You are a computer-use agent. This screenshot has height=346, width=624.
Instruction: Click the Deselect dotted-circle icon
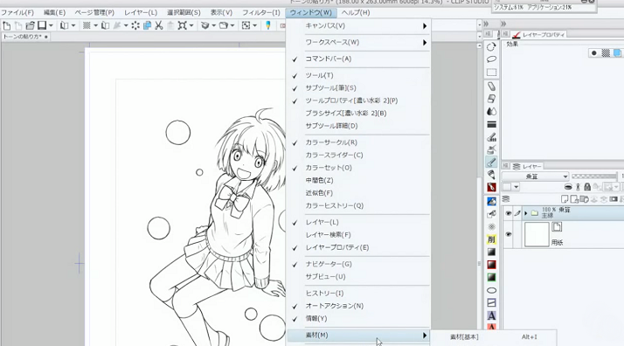[x=135, y=26]
